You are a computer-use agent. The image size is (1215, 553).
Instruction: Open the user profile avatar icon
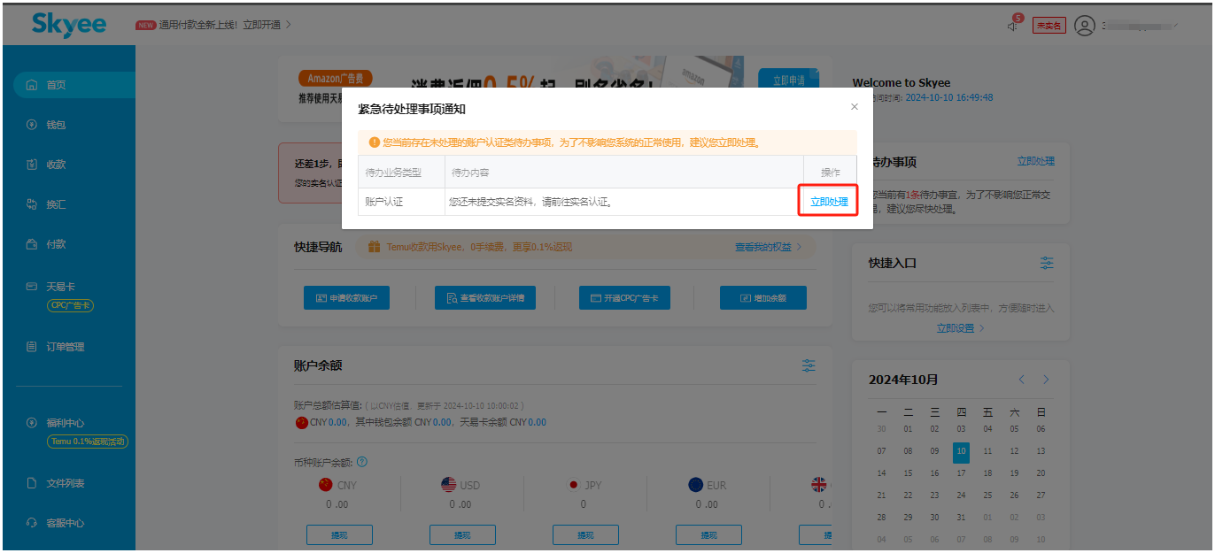click(1084, 26)
